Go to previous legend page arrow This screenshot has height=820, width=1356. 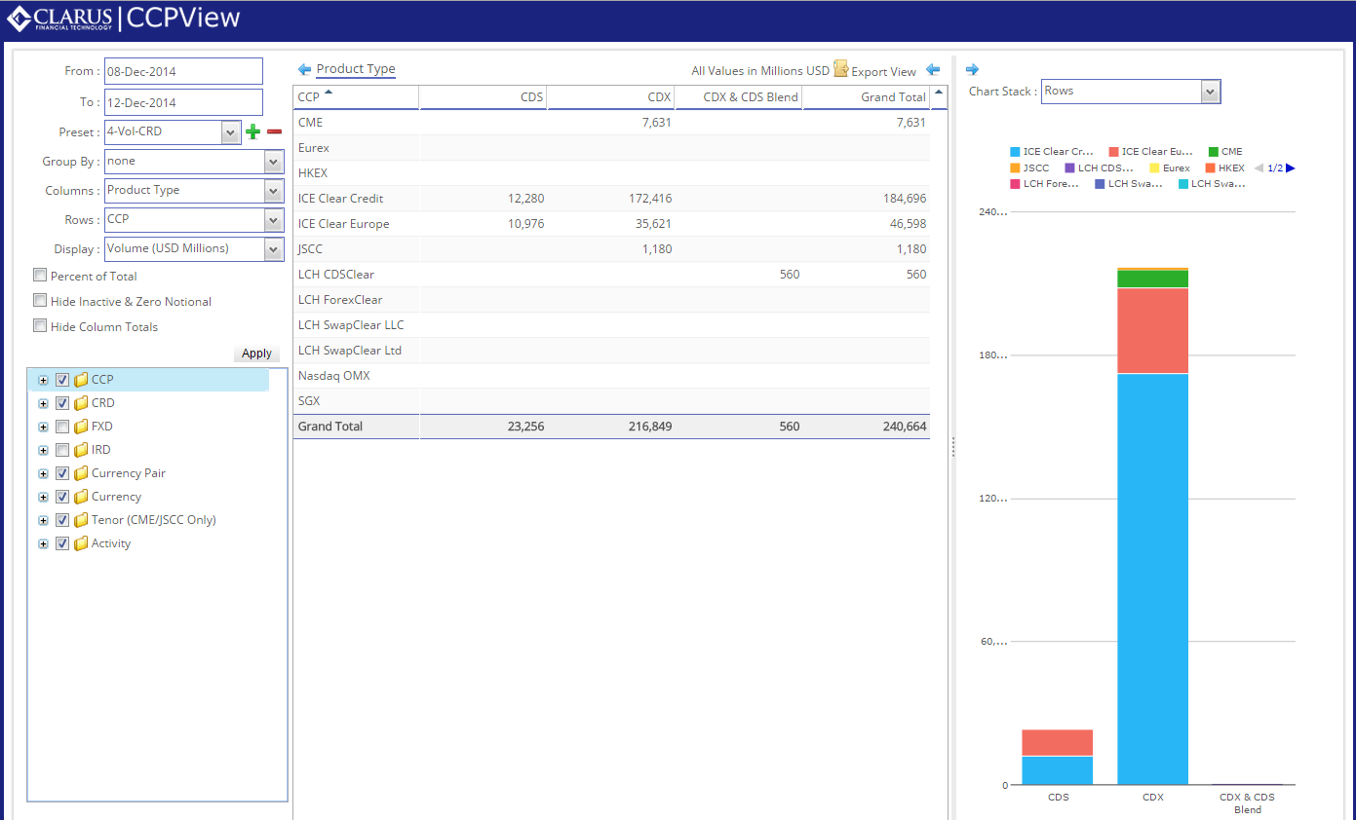click(1259, 168)
